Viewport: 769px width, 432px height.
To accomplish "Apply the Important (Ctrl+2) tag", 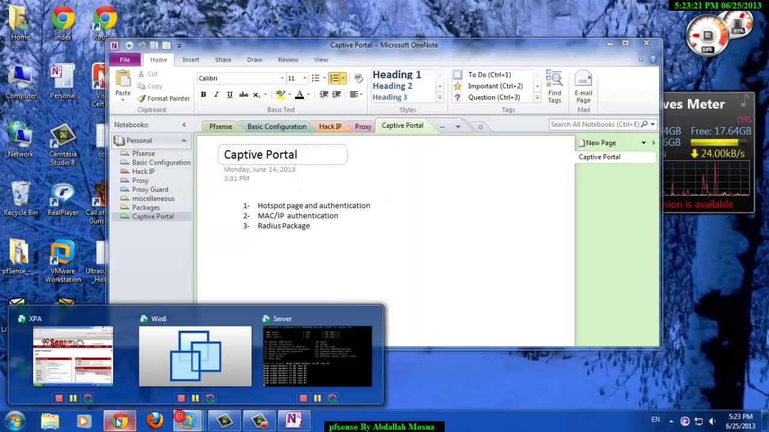I will click(488, 86).
